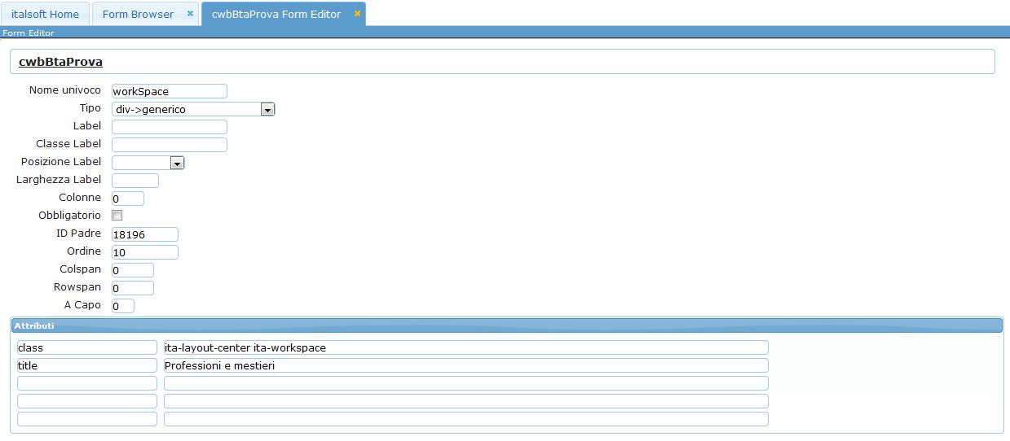Click the Nome univoco input field
This screenshot has height=441, width=1010.
pos(169,91)
